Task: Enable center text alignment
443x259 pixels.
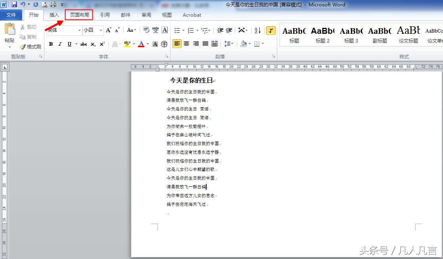Action: [x=186, y=44]
